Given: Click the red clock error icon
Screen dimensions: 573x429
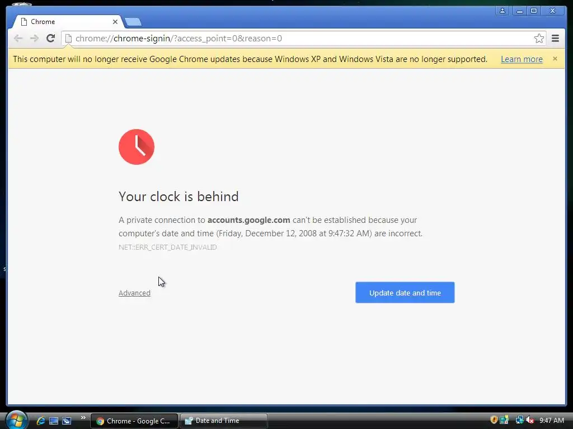Looking at the screenshot, I should (x=137, y=147).
